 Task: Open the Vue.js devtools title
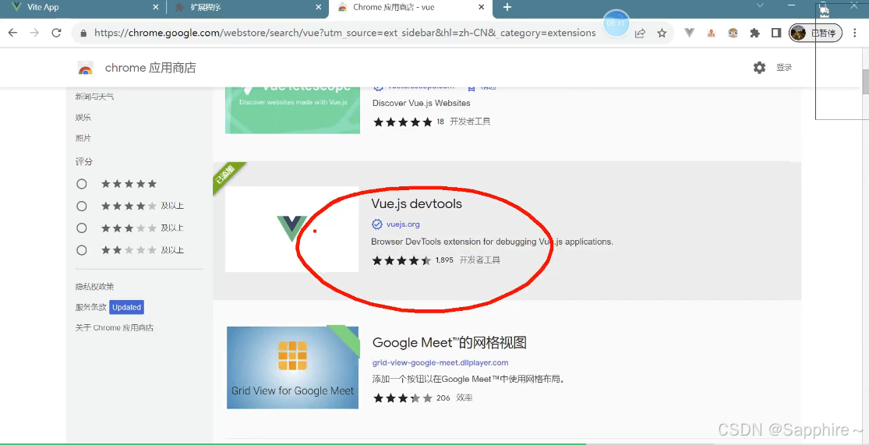417,204
